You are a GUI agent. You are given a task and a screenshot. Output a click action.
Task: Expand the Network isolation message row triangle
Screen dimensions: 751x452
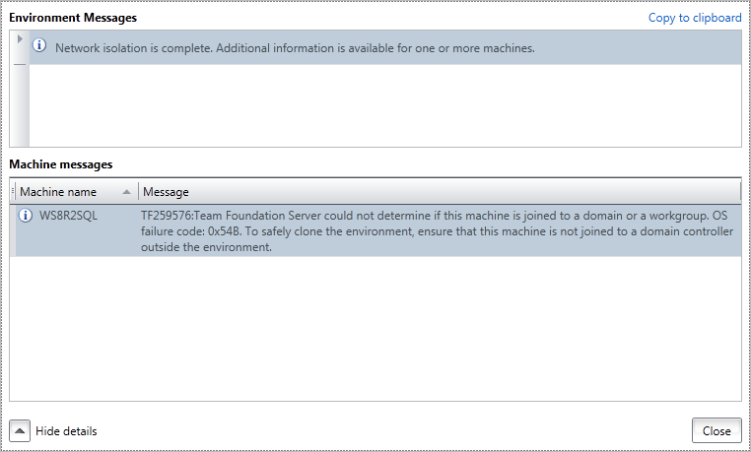[20, 38]
